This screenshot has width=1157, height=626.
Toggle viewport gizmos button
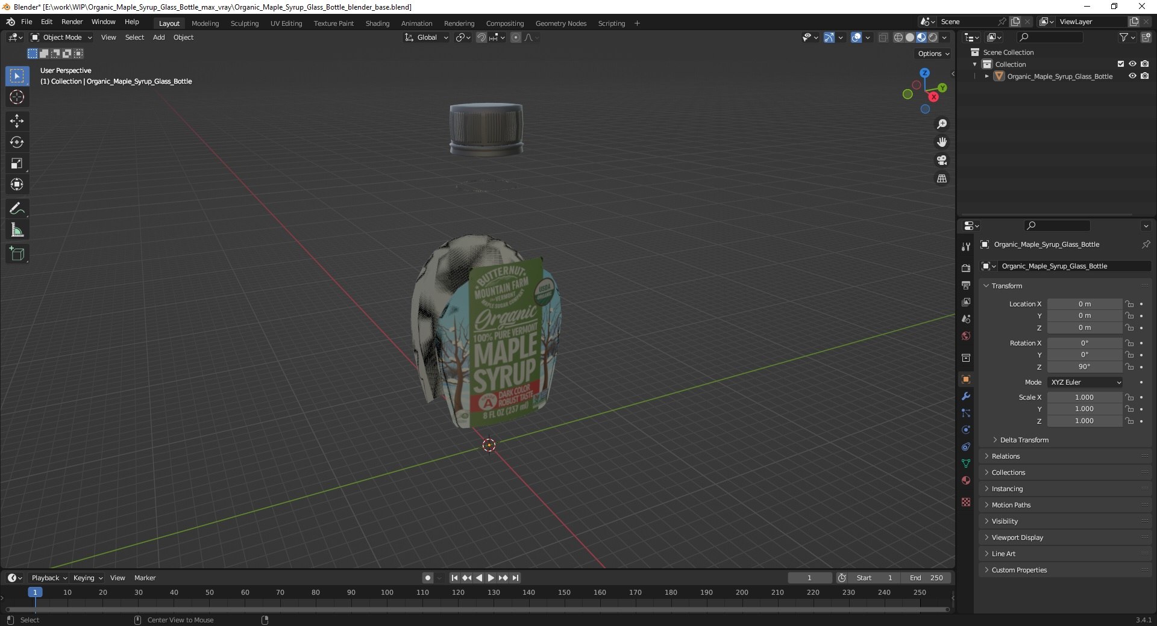829,37
